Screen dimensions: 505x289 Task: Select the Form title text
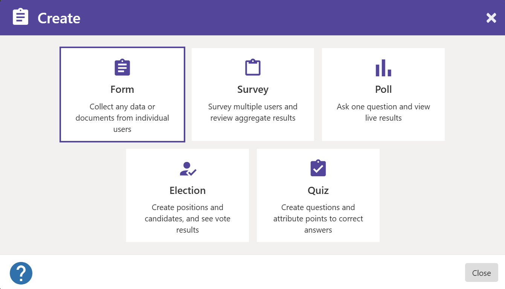click(122, 89)
